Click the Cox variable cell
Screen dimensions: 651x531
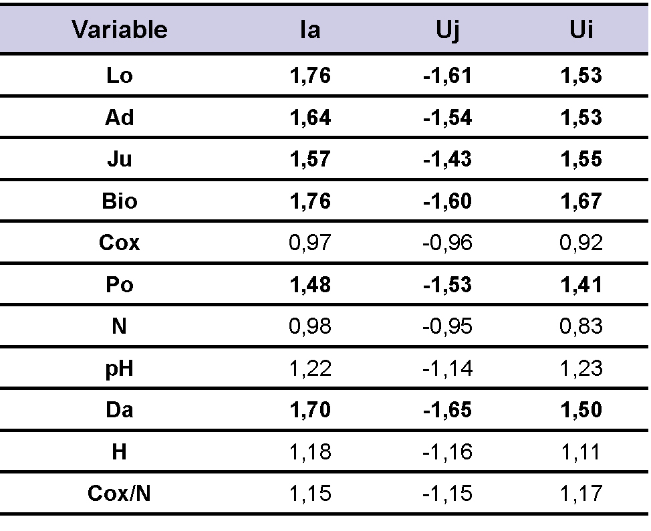coord(120,243)
